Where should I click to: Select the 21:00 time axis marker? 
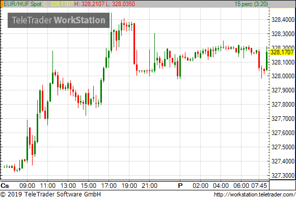pos(149,186)
